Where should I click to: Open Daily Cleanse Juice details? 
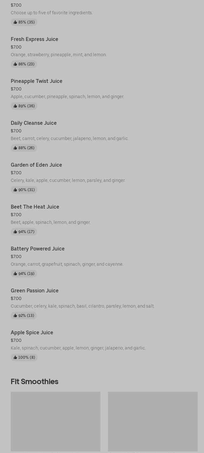34,123
